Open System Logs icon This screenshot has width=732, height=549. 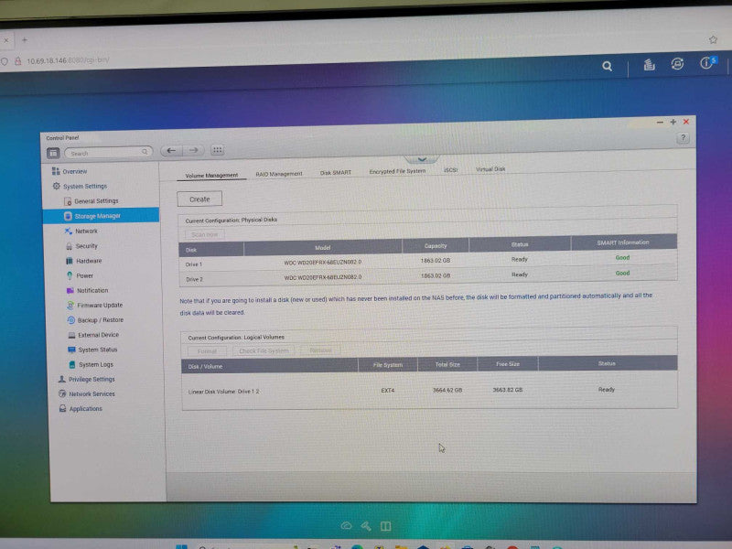(x=72, y=364)
